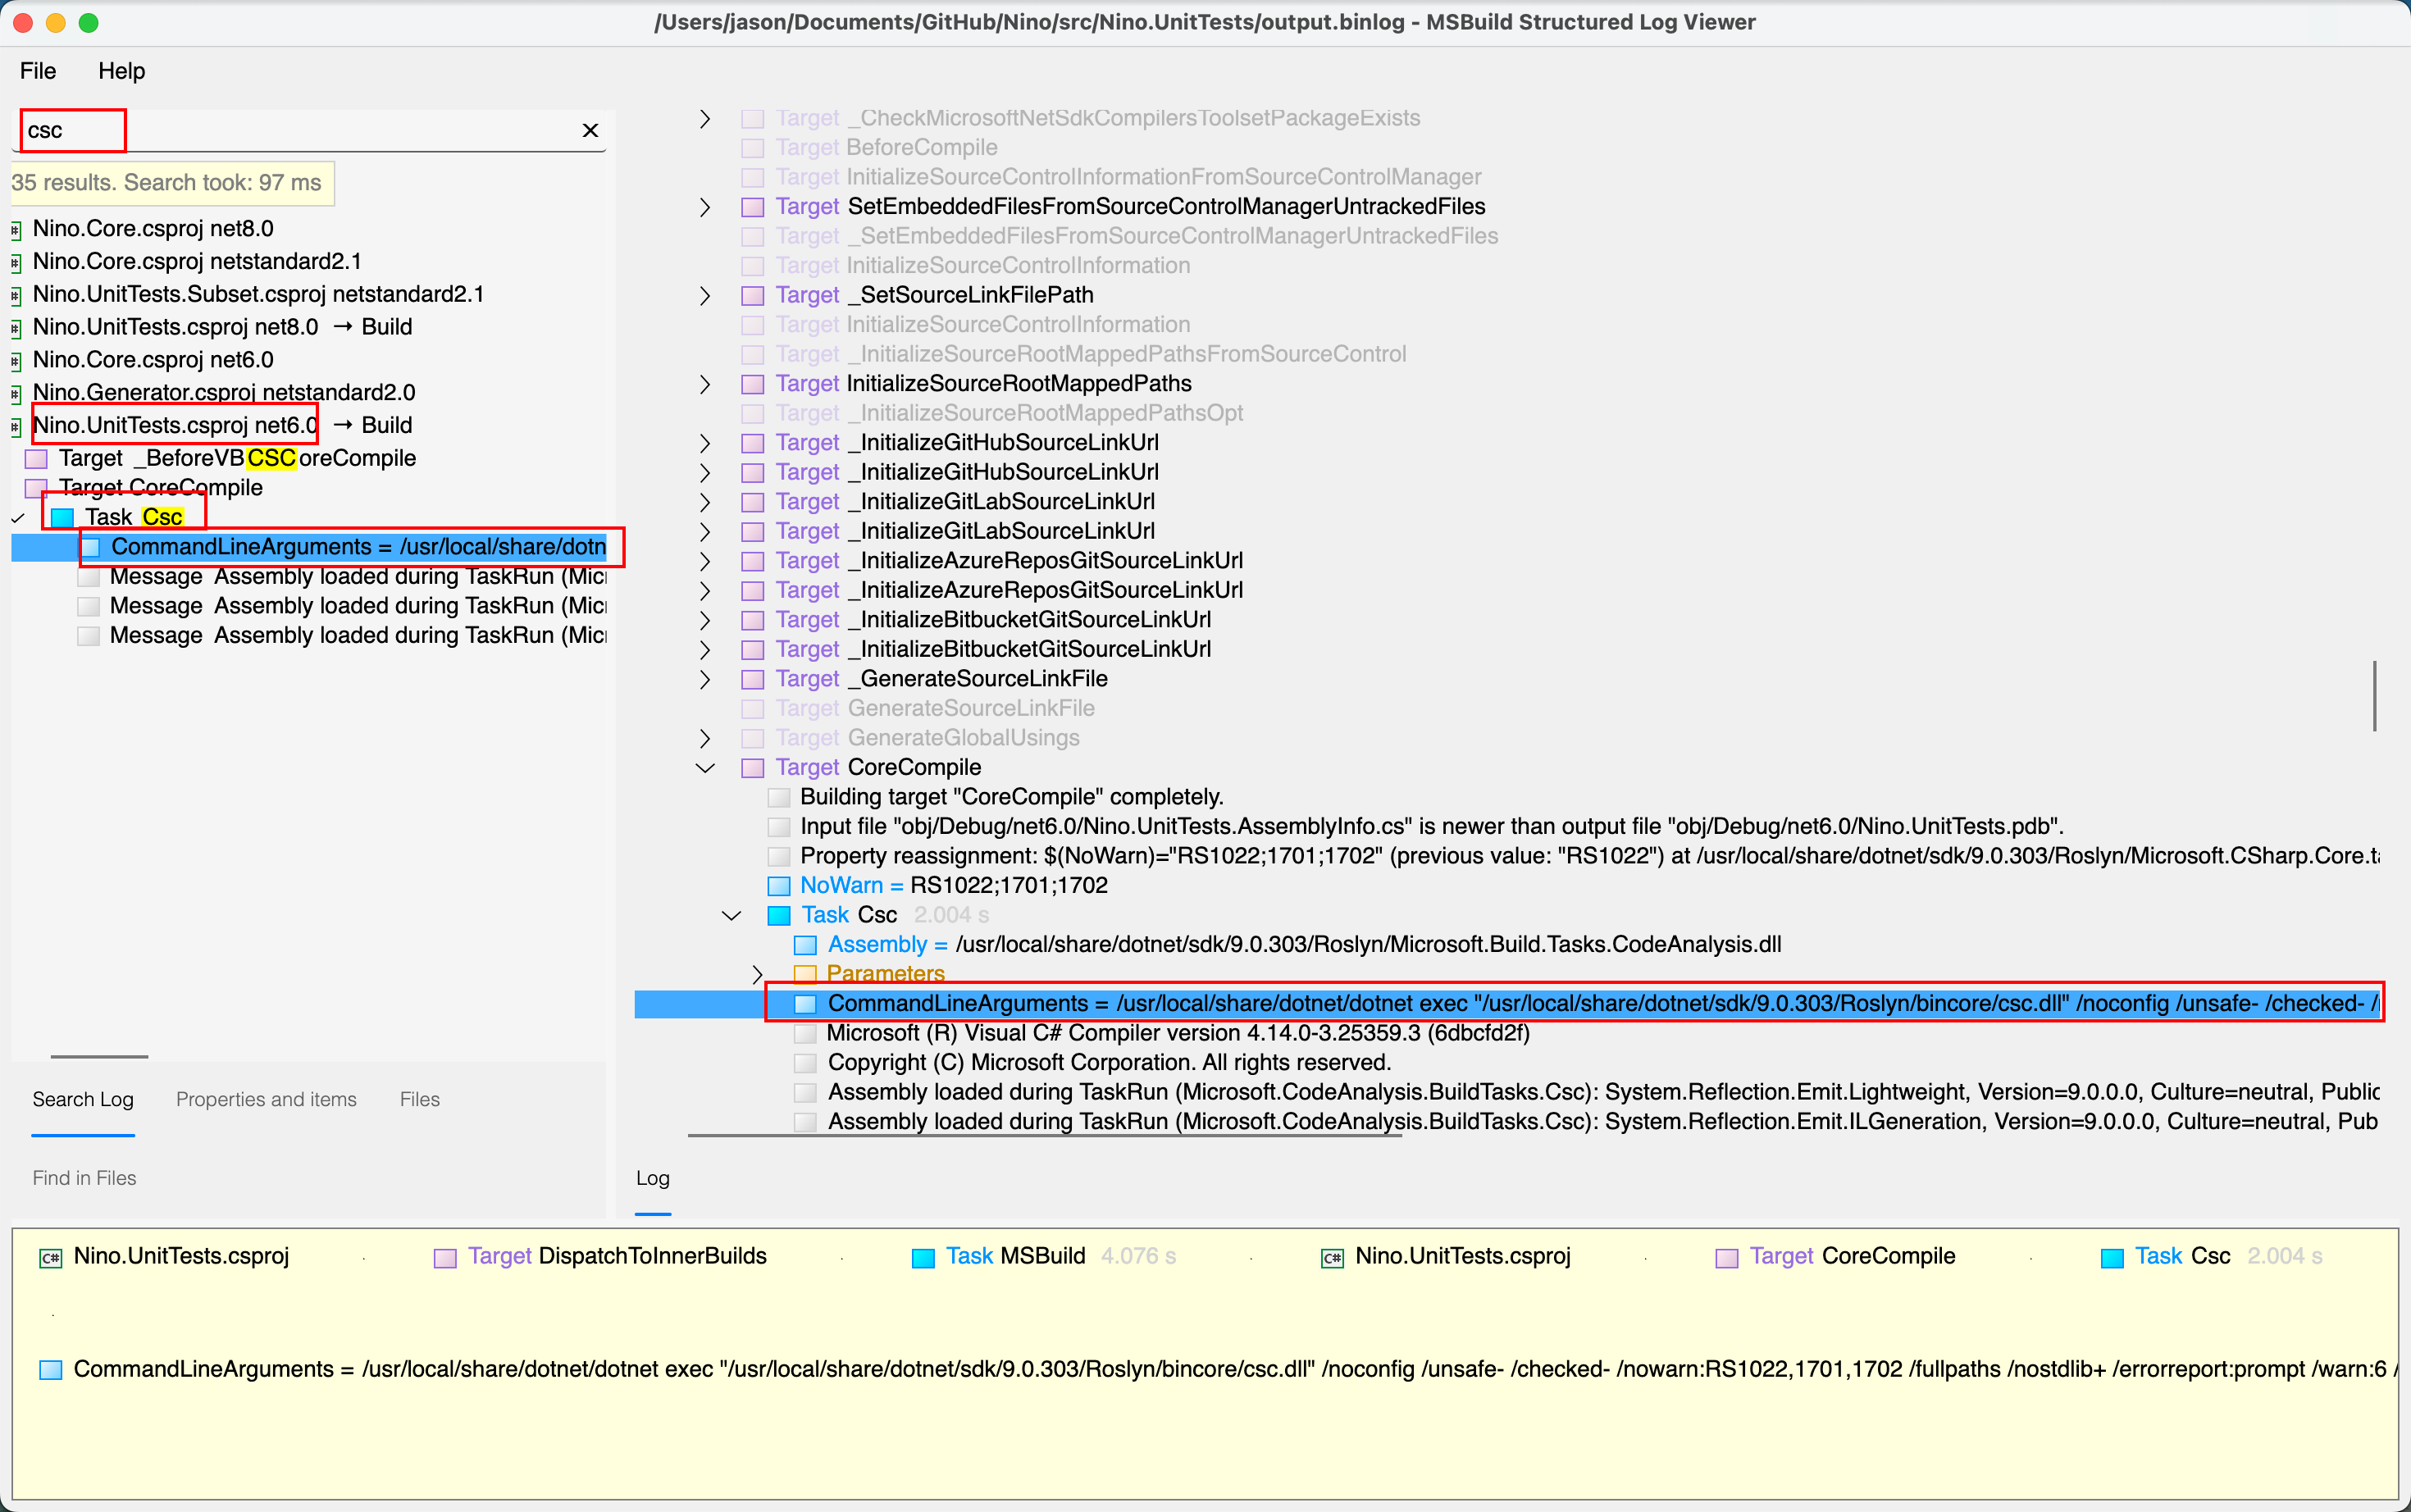Click the property icon beside Assembly path

click(805, 945)
